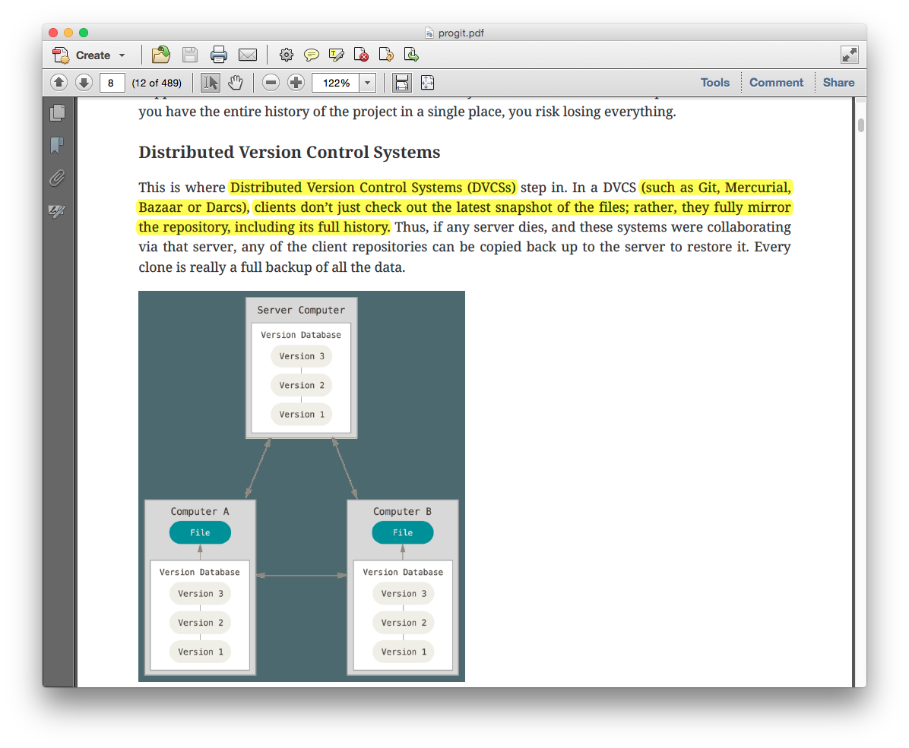The image size is (909, 748).
Task: Send file by email envelope icon
Action: tap(248, 55)
